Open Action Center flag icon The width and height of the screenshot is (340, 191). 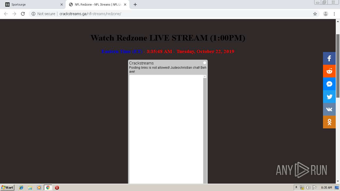click(315, 188)
